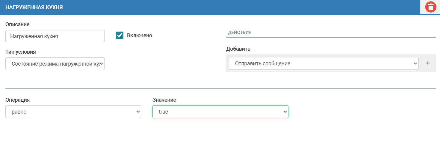Open the Отправить сообщение action dropdown

click(x=323, y=63)
